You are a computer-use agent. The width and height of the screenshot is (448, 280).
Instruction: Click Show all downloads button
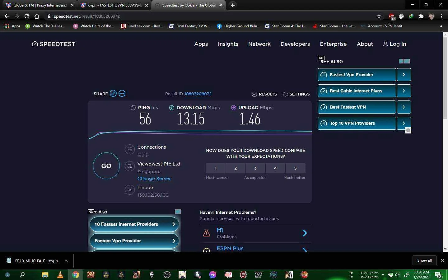point(424,260)
